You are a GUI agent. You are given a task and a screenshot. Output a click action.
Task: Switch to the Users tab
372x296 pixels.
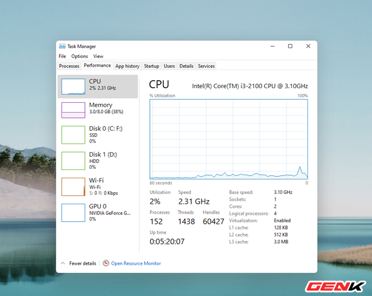pyautogui.click(x=169, y=66)
